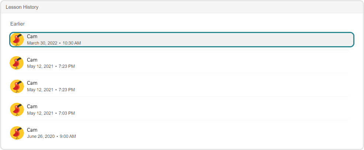This screenshot has height=150, width=364.
Task: Click the Cam name in the lower 7:23 PM entry
Action: (x=32, y=83)
